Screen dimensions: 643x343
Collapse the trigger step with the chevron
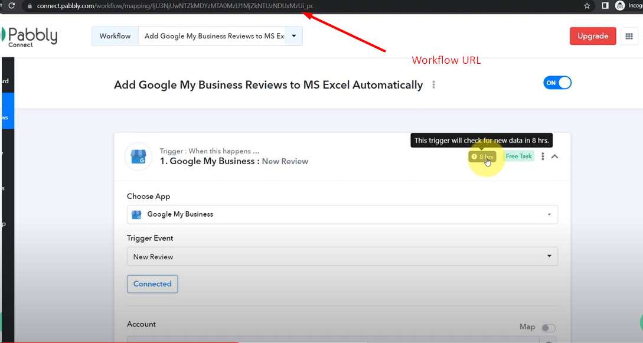[x=554, y=156]
